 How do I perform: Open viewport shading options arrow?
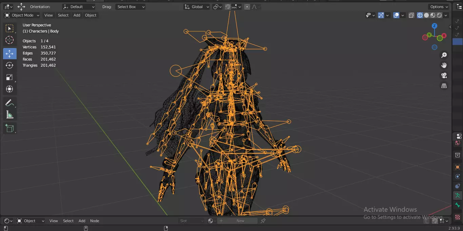[446, 15]
